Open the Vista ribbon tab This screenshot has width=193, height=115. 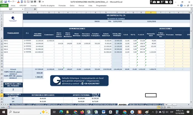[x=90, y=5]
